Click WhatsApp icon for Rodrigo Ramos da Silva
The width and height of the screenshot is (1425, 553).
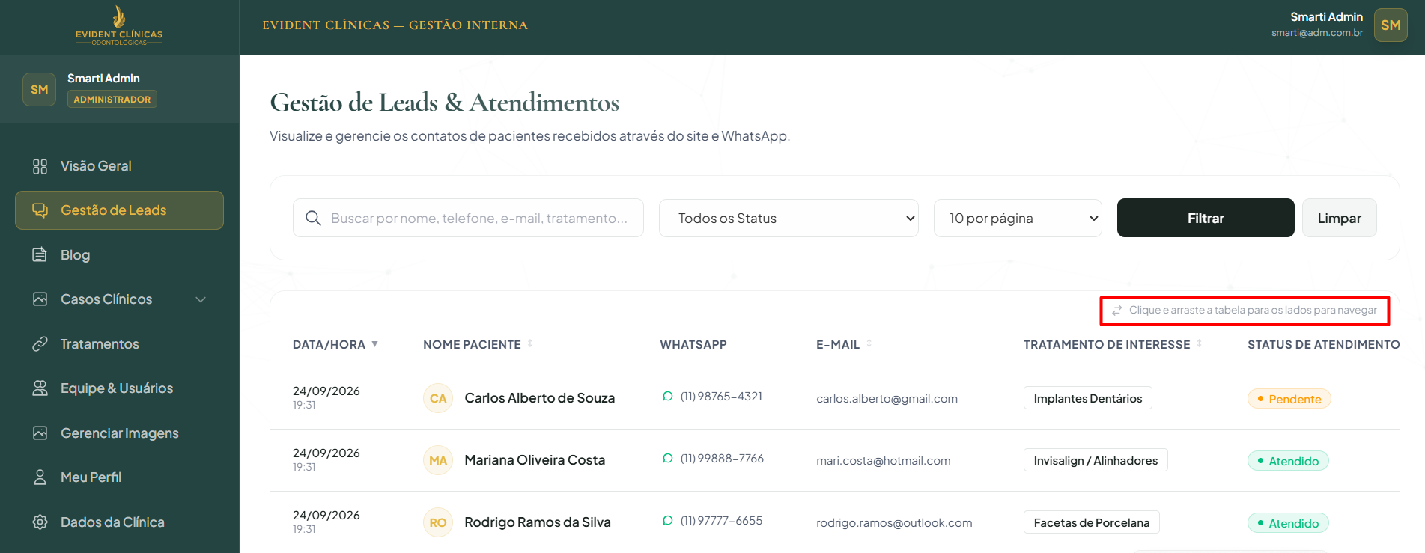tap(668, 521)
